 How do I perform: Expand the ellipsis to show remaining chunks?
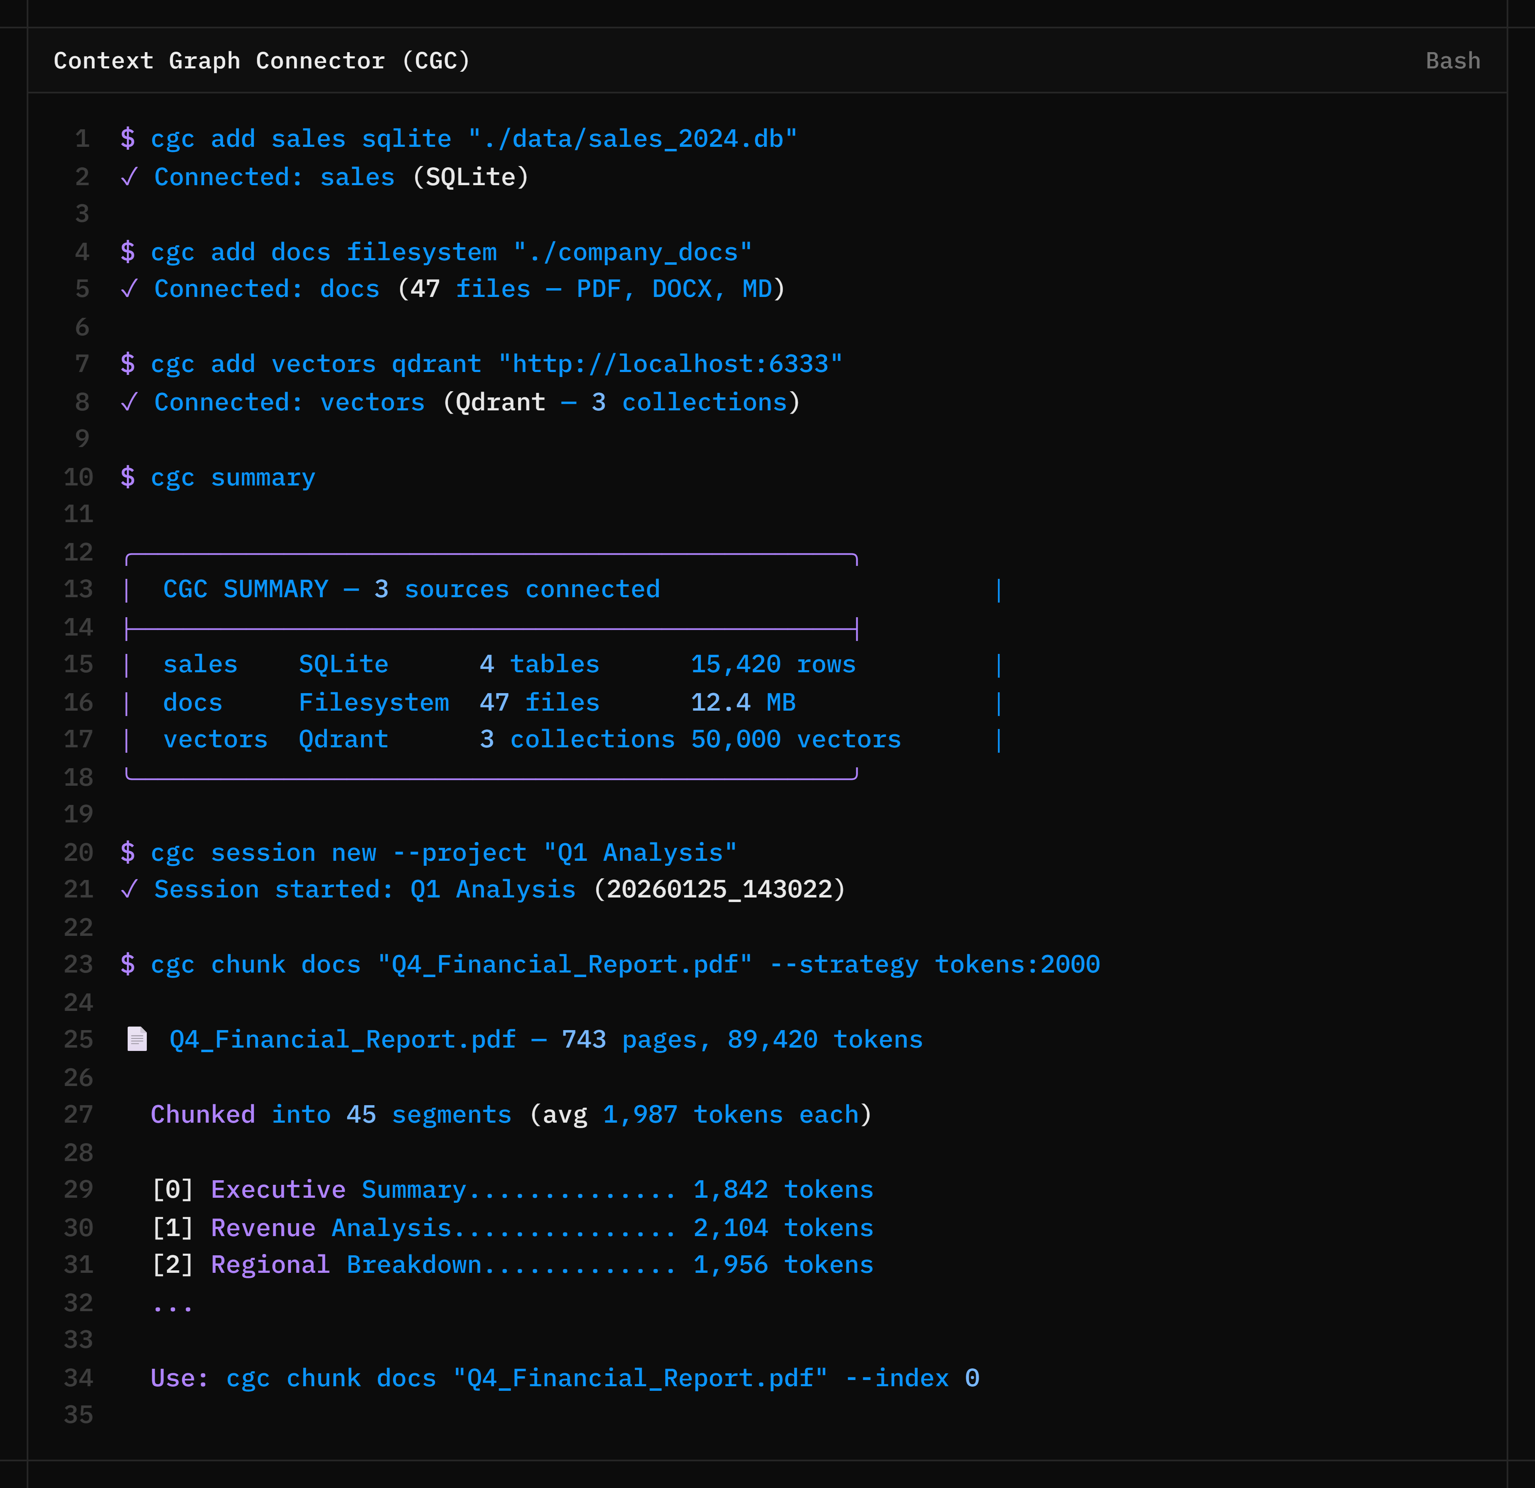[173, 1302]
